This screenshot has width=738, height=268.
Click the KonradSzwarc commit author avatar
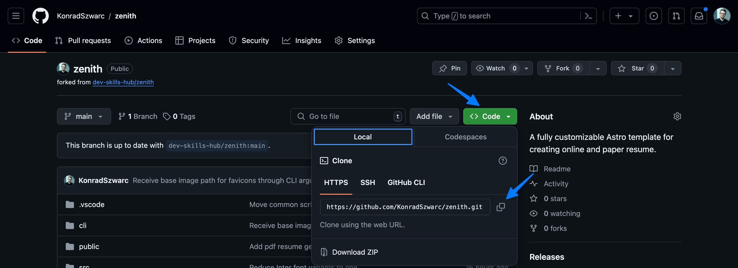[x=69, y=181]
